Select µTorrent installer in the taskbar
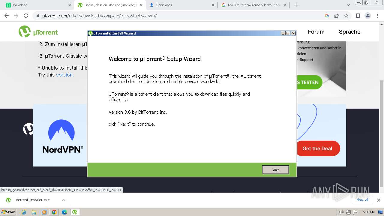384x216 pixels. (x=75, y=212)
